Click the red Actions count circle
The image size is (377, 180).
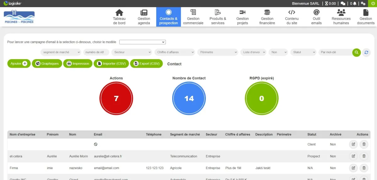click(x=116, y=98)
